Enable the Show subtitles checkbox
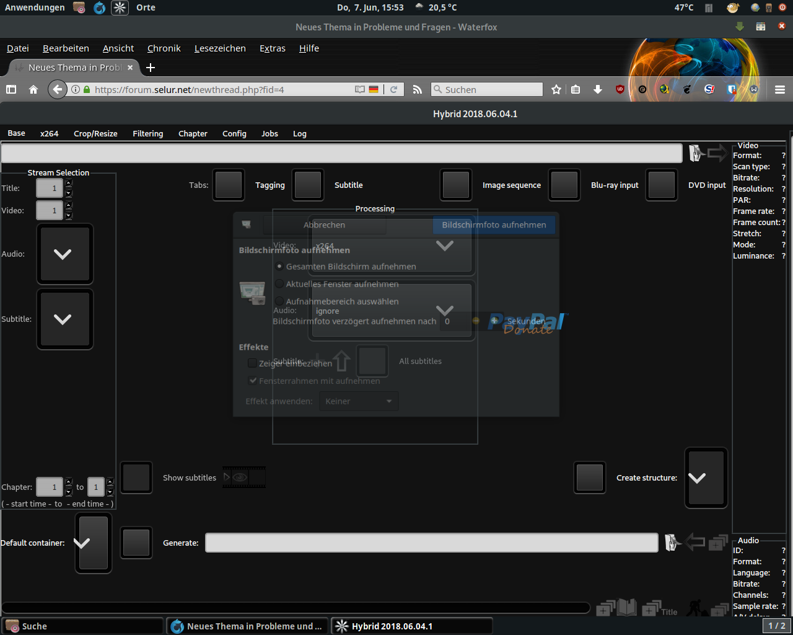 coord(136,477)
